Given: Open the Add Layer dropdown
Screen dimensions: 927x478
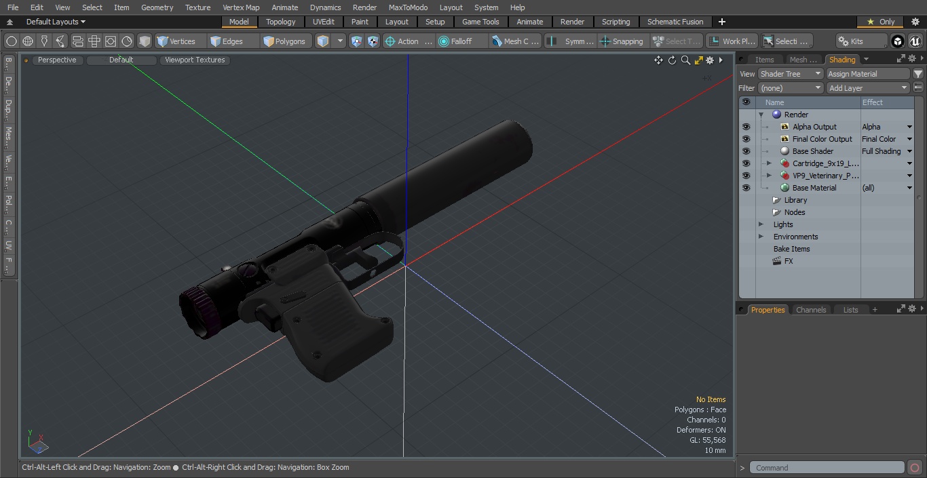Looking at the screenshot, I should [x=868, y=88].
